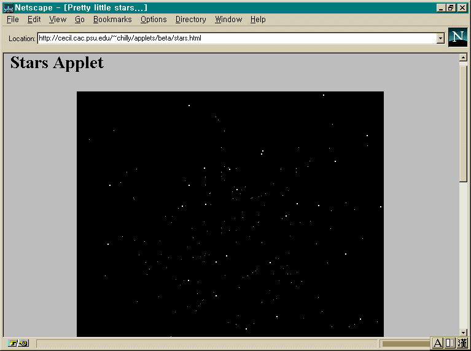Close the Netscape window
Screen dimensions: 471x351
pyautogui.click(x=462, y=8)
